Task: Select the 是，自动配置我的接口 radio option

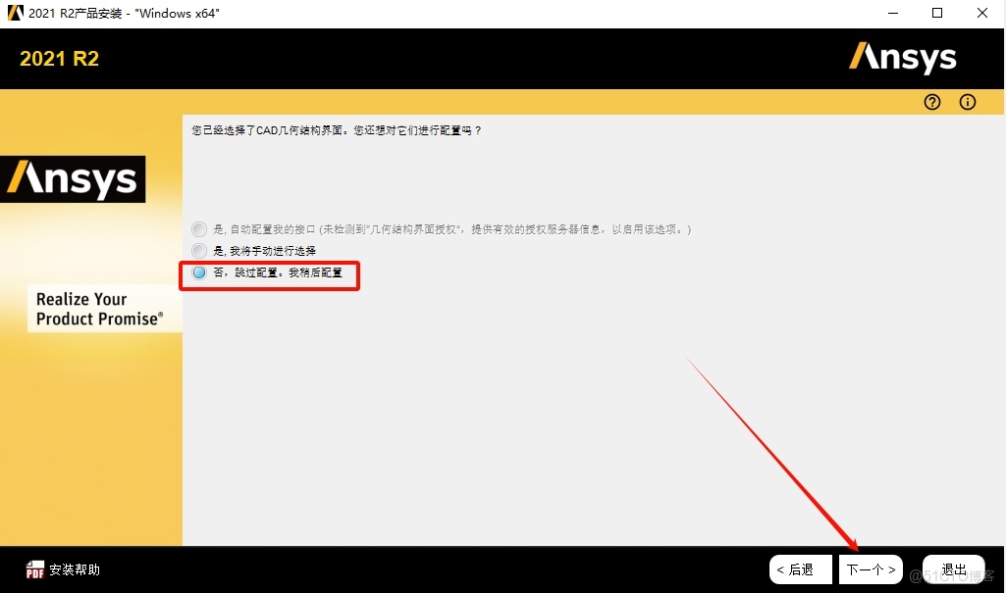Action: (198, 228)
